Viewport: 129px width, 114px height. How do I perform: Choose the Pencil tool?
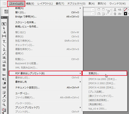pos(4,54)
